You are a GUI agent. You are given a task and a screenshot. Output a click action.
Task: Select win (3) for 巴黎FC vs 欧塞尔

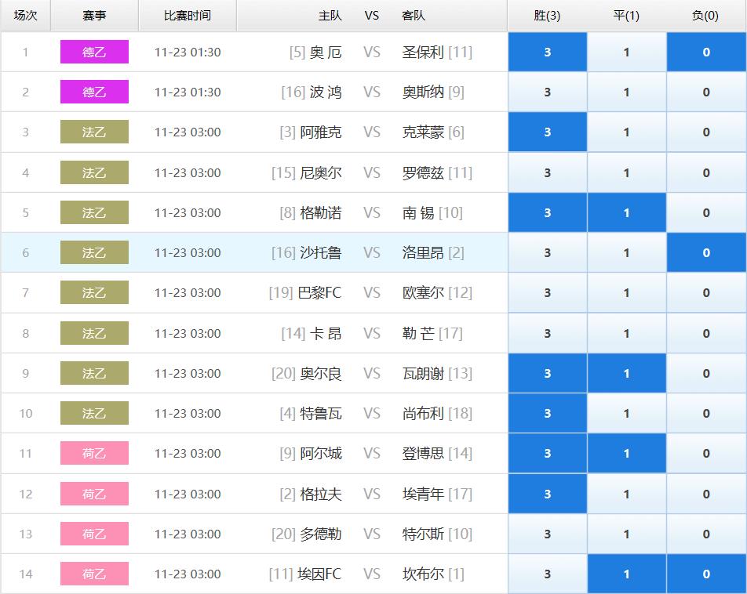click(x=548, y=292)
